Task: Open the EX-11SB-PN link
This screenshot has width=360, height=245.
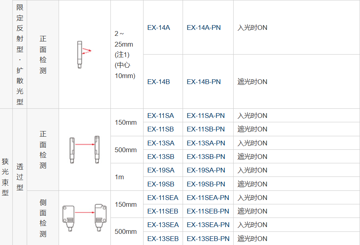Action: 206,129
